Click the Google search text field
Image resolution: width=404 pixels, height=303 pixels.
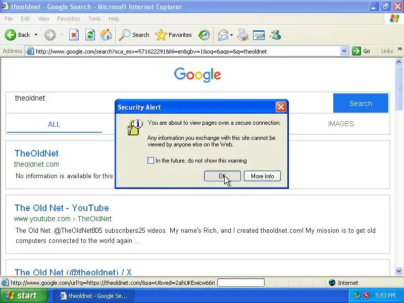tap(169, 103)
